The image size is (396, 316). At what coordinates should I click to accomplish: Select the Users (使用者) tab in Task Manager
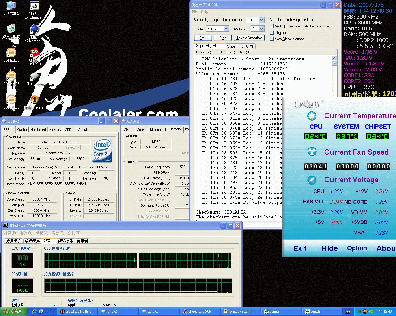[82, 241]
